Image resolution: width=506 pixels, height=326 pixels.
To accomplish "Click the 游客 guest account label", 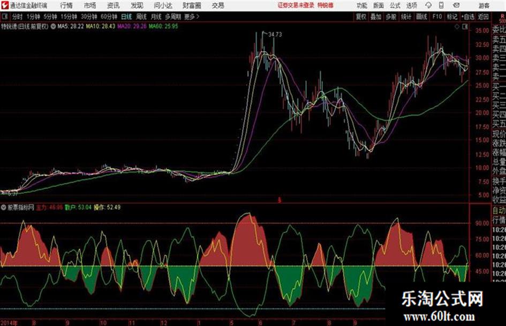I will tap(484, 5).
